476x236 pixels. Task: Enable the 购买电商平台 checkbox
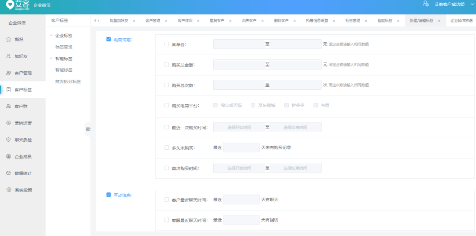click(166, 105)
